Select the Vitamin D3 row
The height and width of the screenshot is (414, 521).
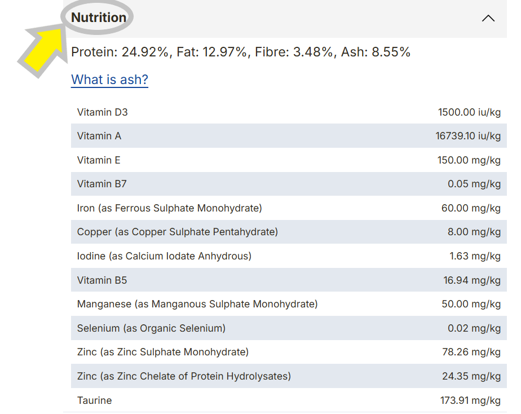289,112
